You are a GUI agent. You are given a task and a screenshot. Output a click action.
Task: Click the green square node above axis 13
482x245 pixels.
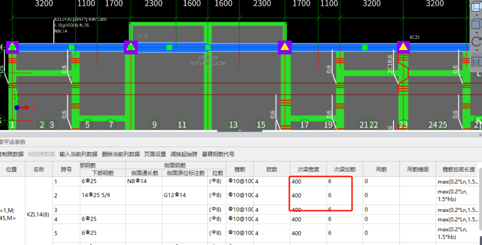coord(208,47)
